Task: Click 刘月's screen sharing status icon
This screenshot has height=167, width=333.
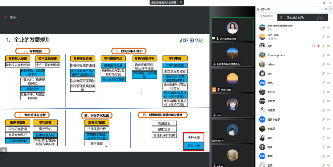Action: pyautogui.click(x=314, y=46)
